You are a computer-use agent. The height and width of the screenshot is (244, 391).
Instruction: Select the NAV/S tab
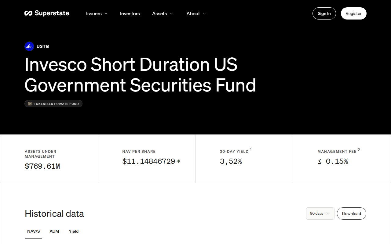tap(34, 231)
